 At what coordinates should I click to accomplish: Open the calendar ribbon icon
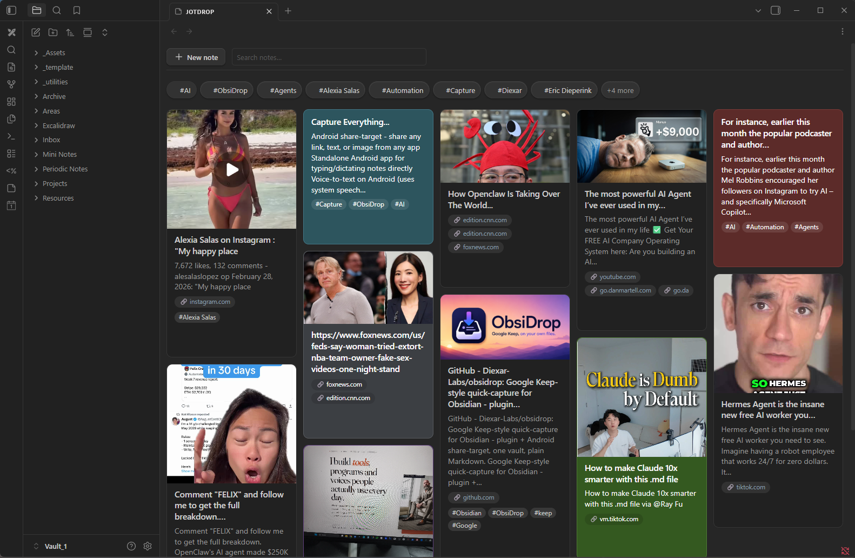click(x=11, y=205)
